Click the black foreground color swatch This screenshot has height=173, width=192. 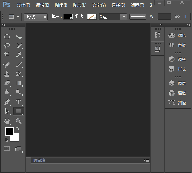pyautogui.click(x=9, y=132)
